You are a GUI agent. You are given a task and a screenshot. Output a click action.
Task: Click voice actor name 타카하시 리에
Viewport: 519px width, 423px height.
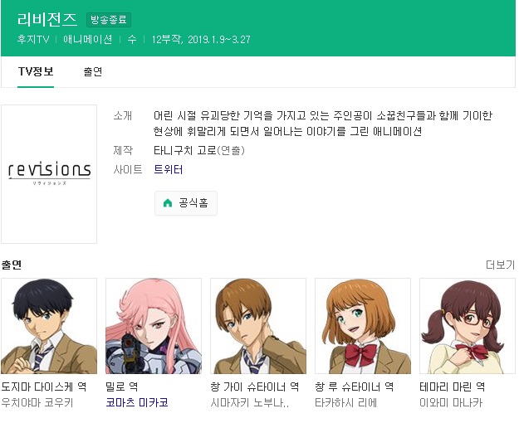click(346, 402)
